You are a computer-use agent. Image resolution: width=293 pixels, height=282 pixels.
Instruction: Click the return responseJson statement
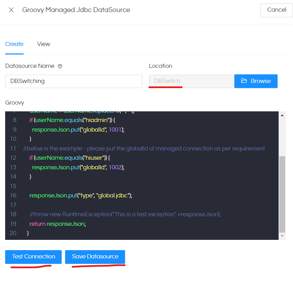pos(58,224)
